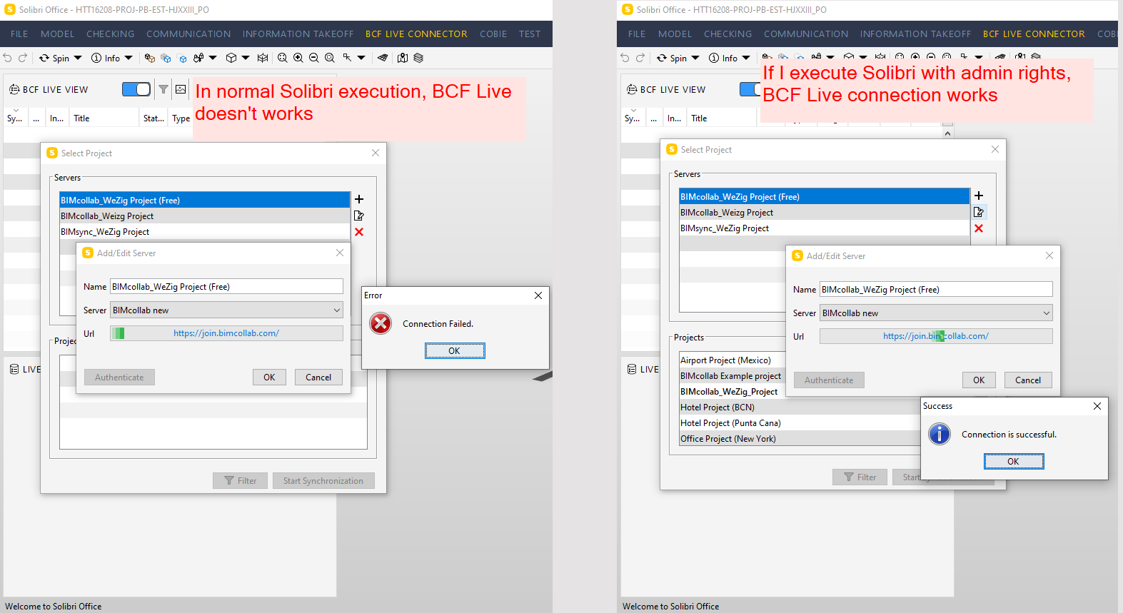
Task: Activate Spin tool in left window toolbar
Action: (54, 58)
